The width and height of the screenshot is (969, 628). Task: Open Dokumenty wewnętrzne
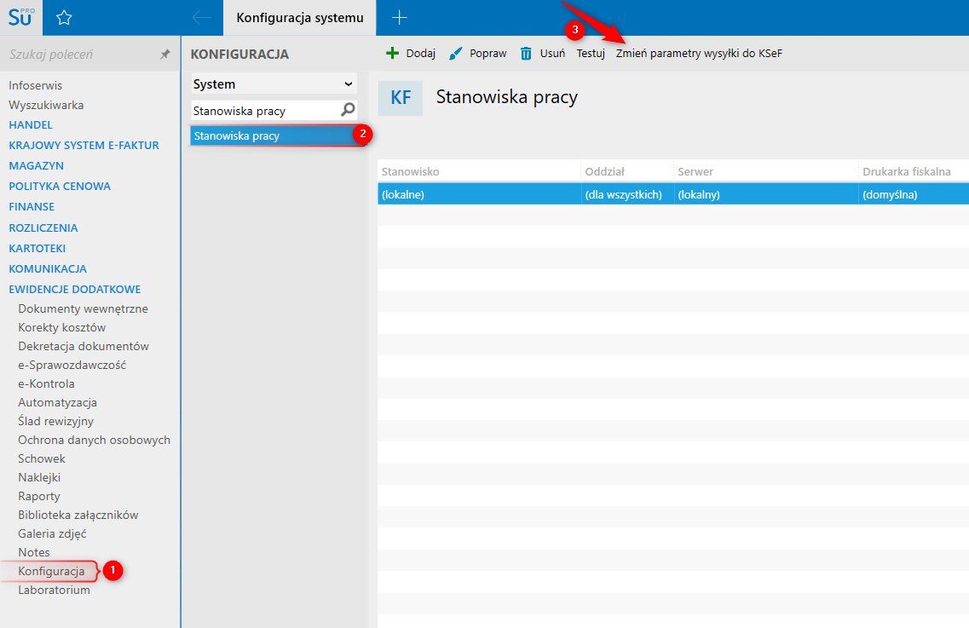[x=83, y=308]
